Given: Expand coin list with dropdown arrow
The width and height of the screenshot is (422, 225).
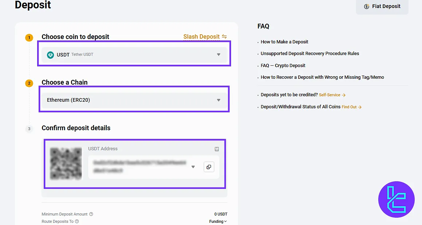Looking at the screenshot, I should pyautogui.click(x=219, y=55).
